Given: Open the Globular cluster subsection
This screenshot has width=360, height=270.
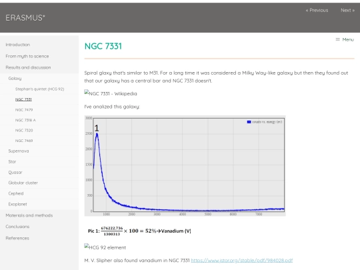Looking at the screenshot, I should point(23,183).
